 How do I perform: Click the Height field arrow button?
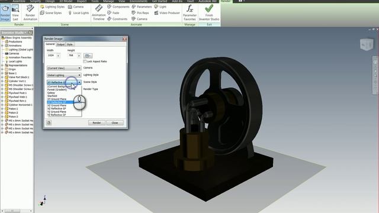click(79, 56)
